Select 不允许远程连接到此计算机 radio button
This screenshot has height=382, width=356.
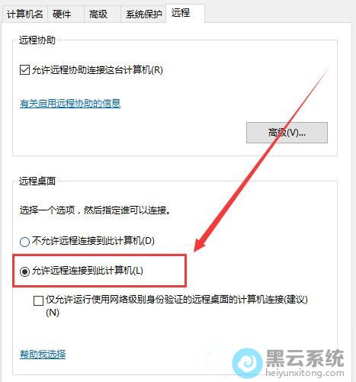(x=24, y=242)
